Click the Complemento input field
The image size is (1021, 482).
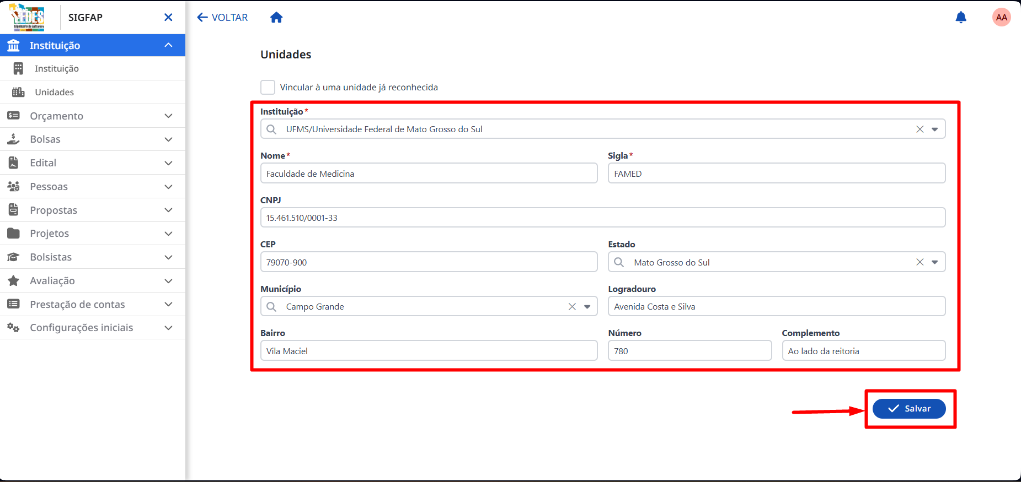(x=864, y=351)
